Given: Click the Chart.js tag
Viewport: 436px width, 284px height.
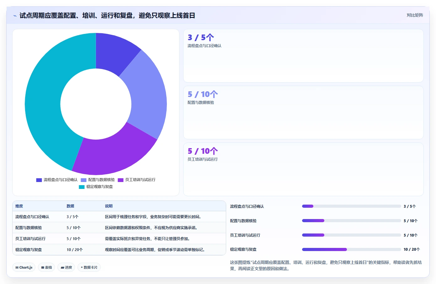Looking at the screenshot, I should point(24,267).
